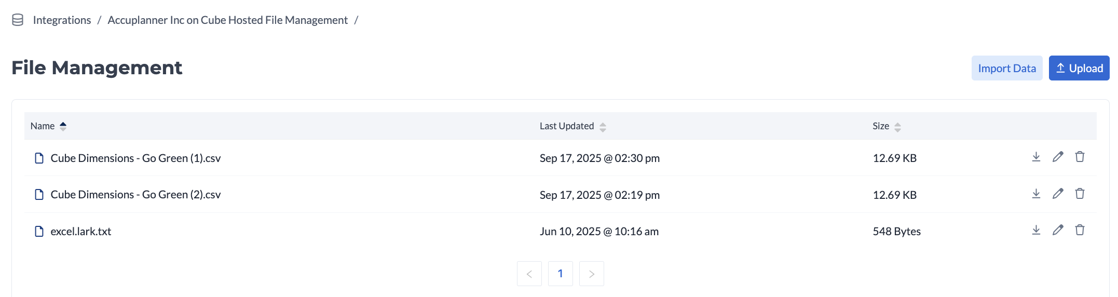Click the Import Data button
1118x297 pixels.
1006,68
